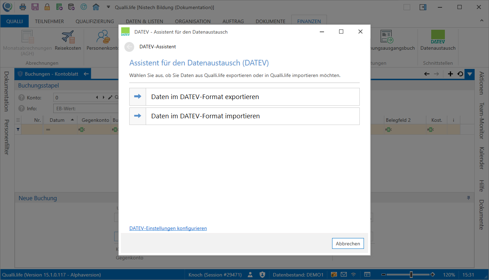Open the Hilfe side panel
Viewport: 489px width, 280px height.
click(482, 185)
